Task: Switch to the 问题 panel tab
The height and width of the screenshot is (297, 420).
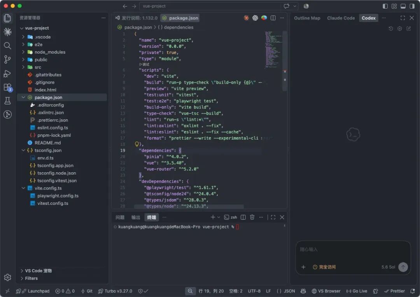Action: tap(120, 217)
